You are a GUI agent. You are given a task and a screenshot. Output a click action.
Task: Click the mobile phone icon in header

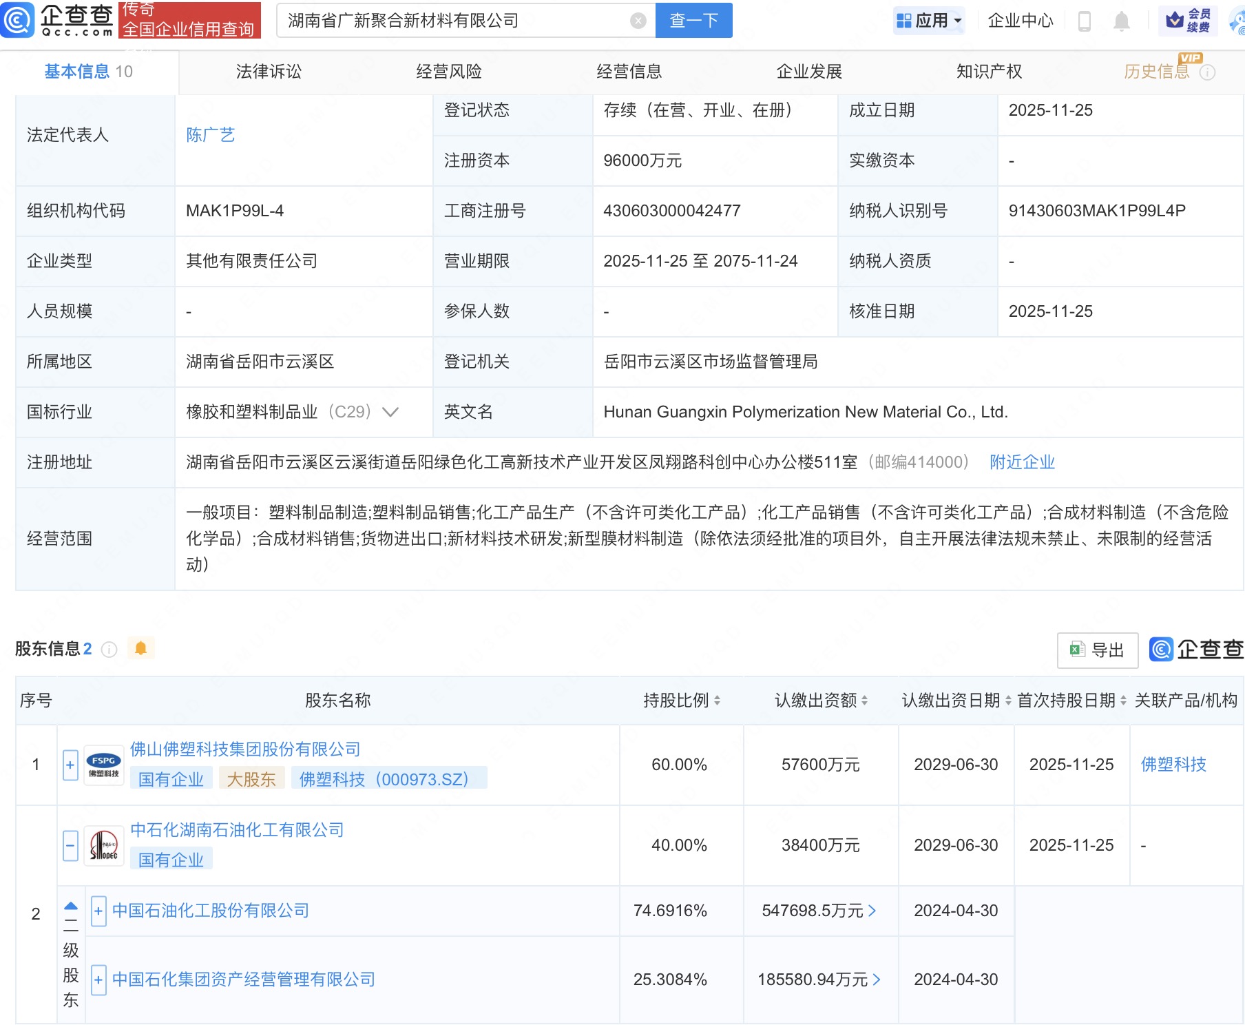pos(1084,21)
